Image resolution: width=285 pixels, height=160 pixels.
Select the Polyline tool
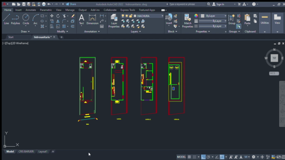pos(15,19)
